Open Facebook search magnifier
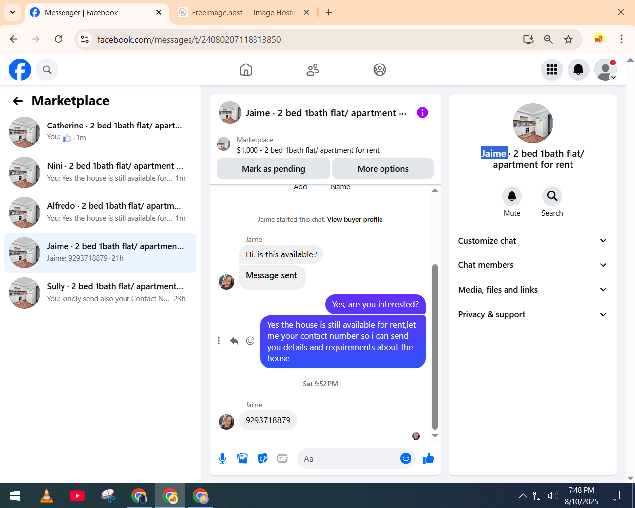Image resolution: width=635 pixels, height=508 pixels. pos(47,70)
